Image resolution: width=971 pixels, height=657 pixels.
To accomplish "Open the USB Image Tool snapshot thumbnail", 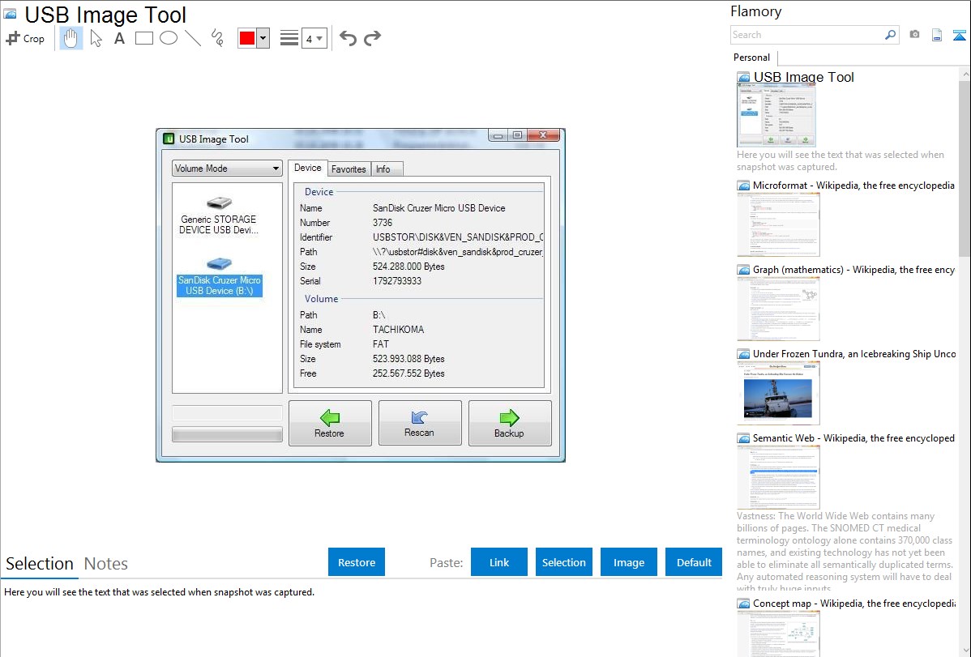I will (x=776, y=115).
